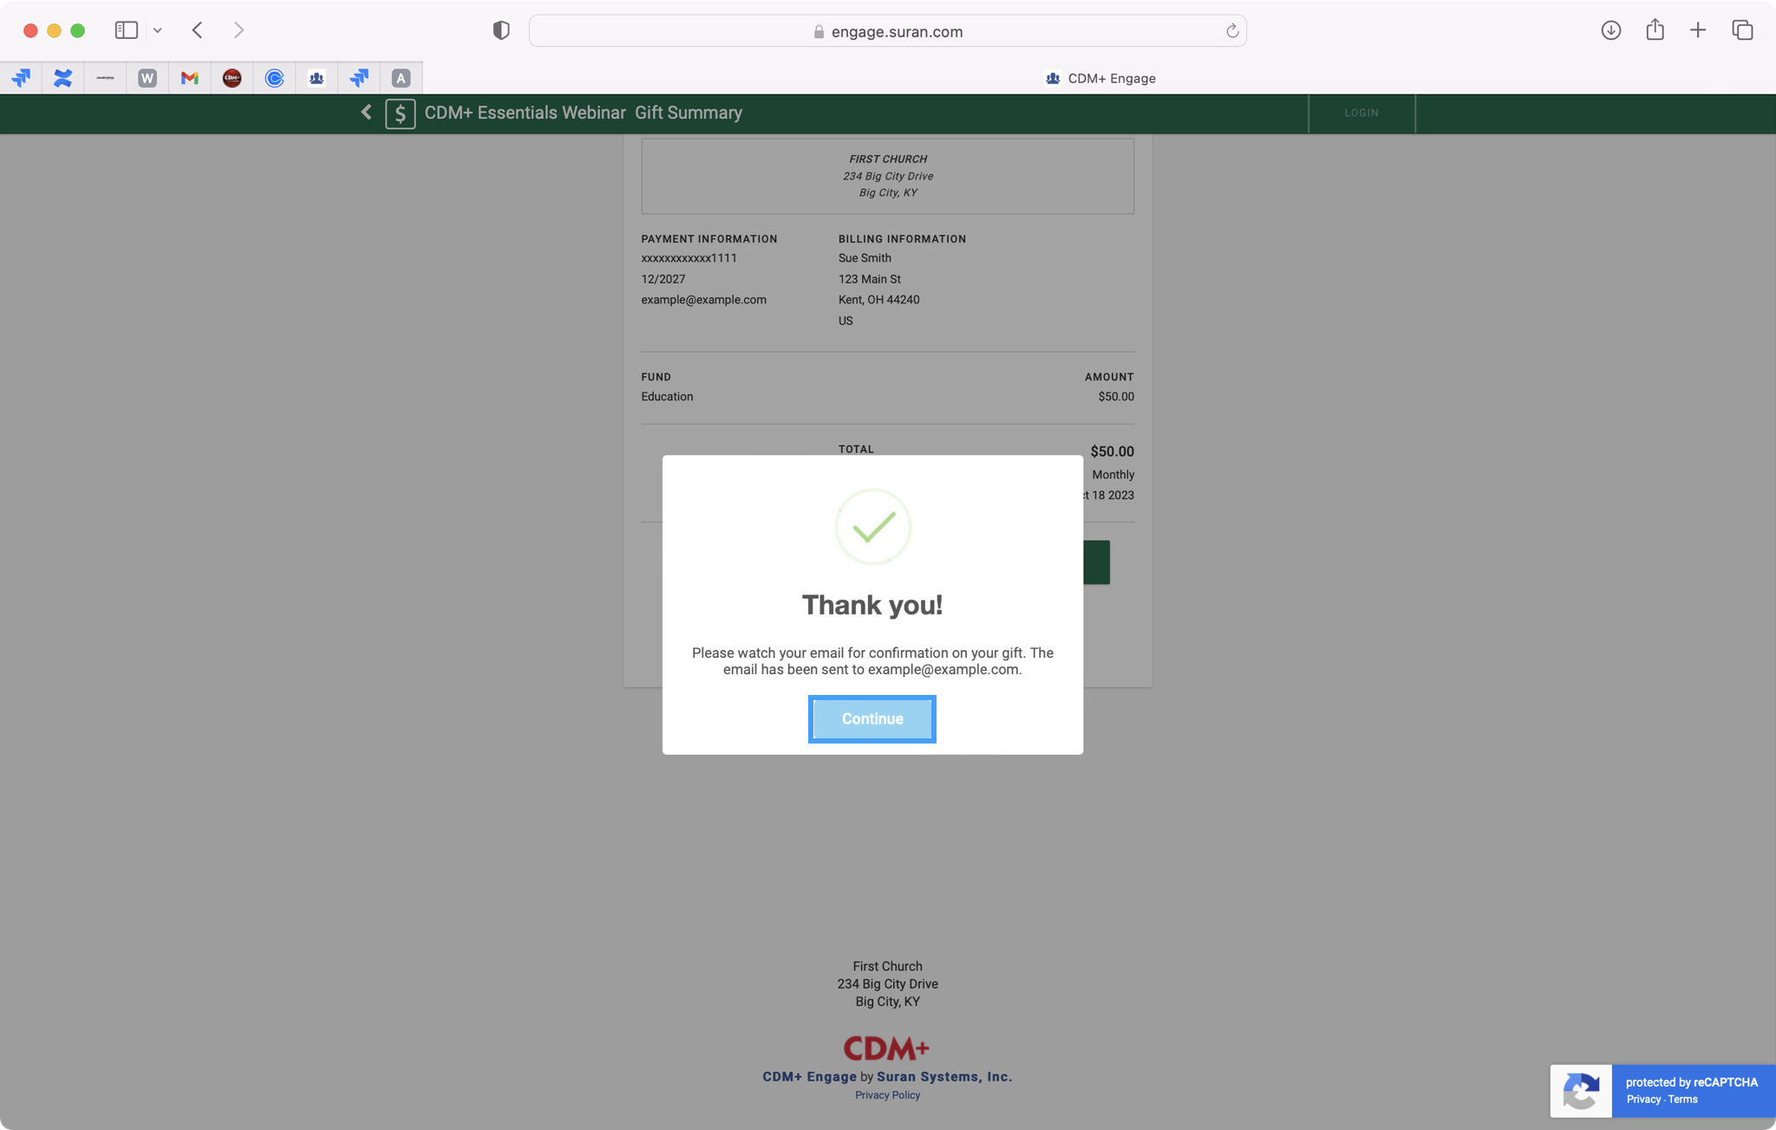Switch to the CDM+ red logo pinned tab
The image size is (1776, 1130).
232,78
